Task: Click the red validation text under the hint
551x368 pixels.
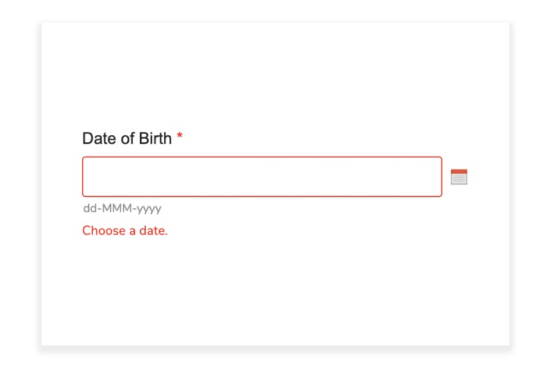Action: pos(125,230)
